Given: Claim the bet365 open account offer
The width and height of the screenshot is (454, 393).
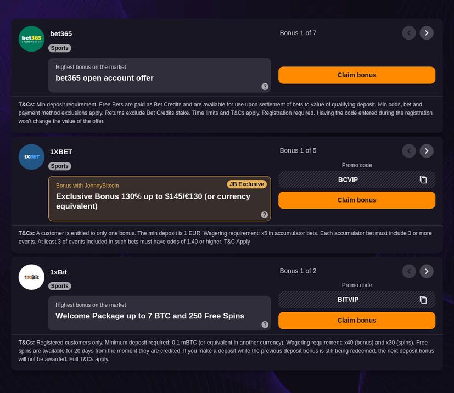Looking at the screenshot, I should (357, 75).
